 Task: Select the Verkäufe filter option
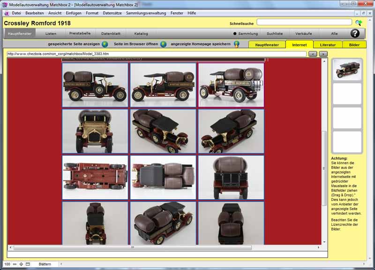click(305, 34)
